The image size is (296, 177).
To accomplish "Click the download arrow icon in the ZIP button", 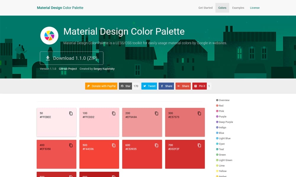I will 48,58.
